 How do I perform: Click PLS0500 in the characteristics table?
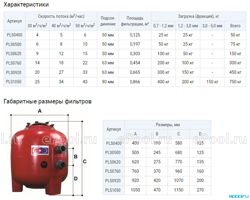[13, 44]
